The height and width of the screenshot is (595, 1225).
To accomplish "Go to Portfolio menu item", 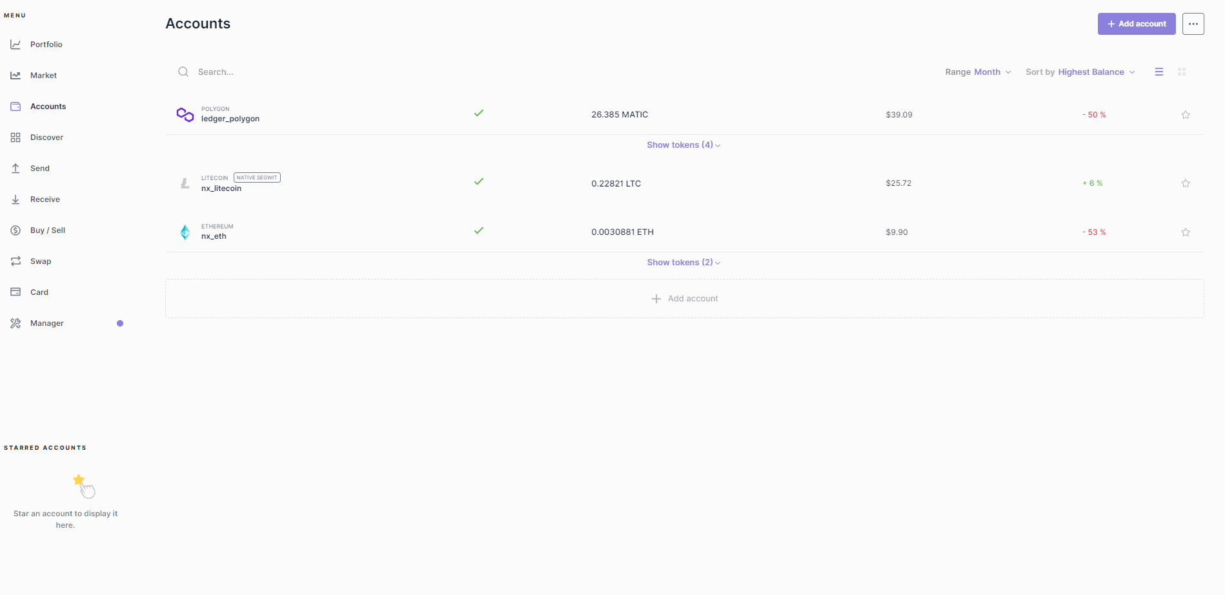I will click(x=46, y=45).
